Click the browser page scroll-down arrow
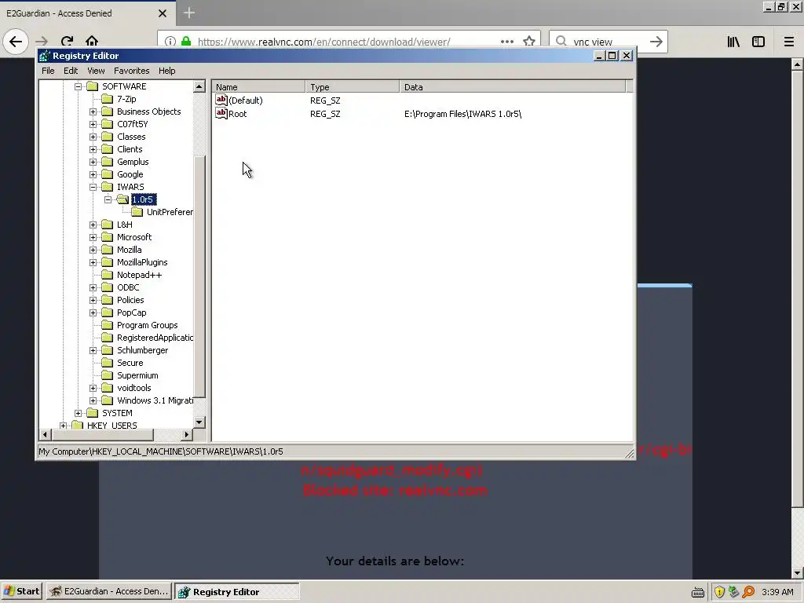The width and height of the screenshot is (804, 603). pyautogui.click(x=798, y=573)
